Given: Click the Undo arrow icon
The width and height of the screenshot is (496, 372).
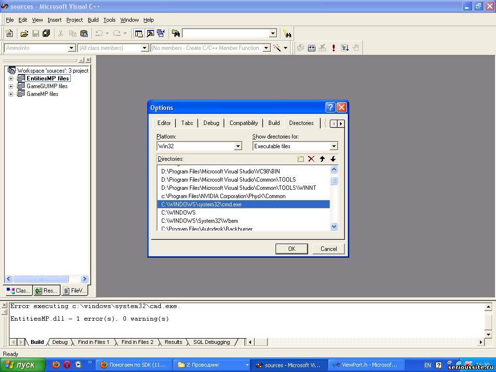Looking at the screenshot, I should coord(99,33).
